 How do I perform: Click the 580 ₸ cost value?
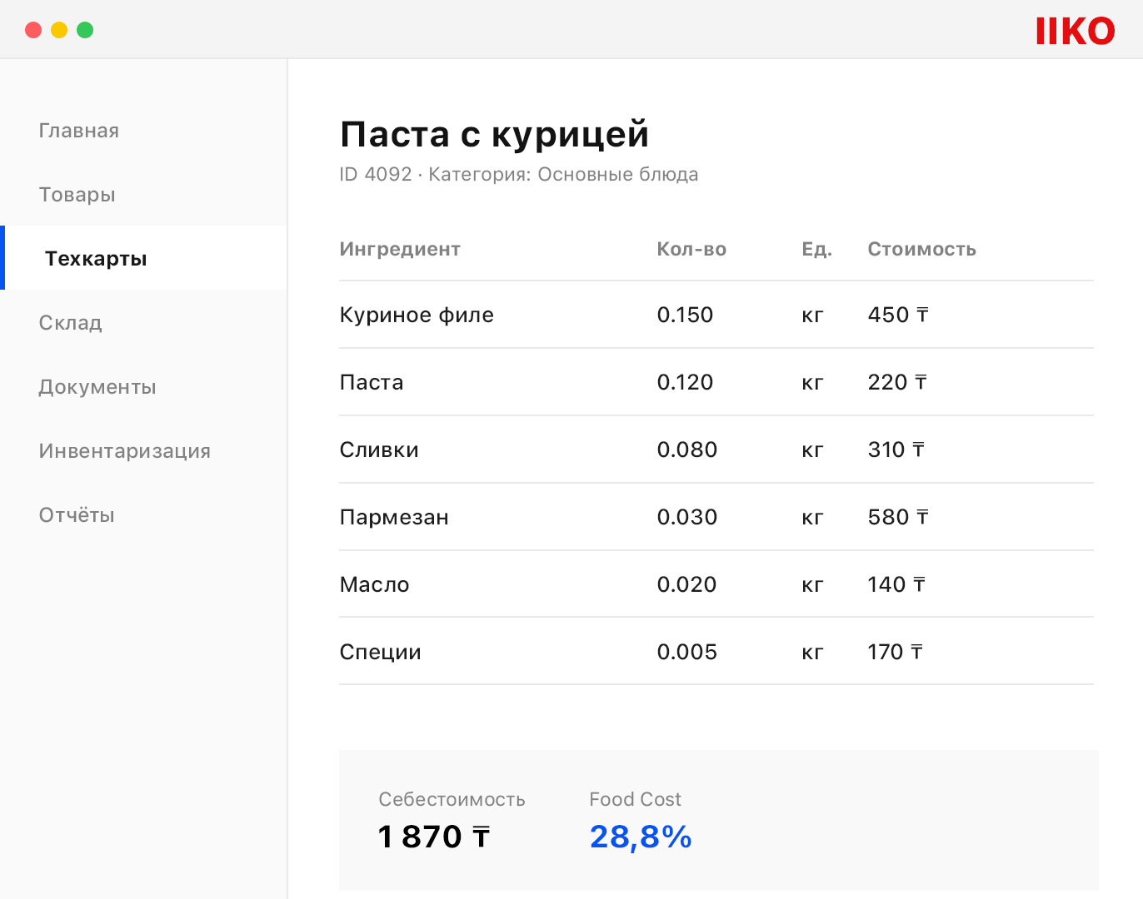point(898,517)
